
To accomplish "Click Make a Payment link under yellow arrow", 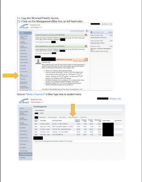I will pyautogui.click(x=73, y=118).
